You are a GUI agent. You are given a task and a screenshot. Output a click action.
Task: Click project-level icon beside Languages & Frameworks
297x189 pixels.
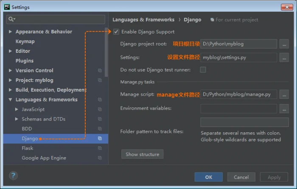point(100,99)
